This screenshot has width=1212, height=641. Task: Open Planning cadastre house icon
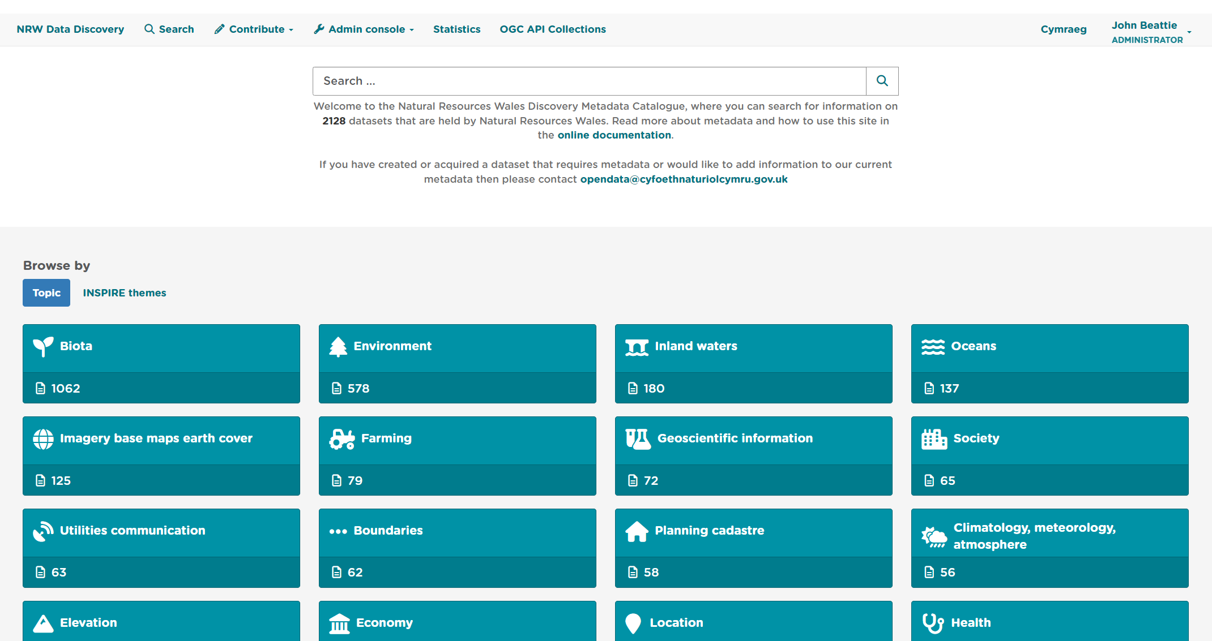[637, 531]
